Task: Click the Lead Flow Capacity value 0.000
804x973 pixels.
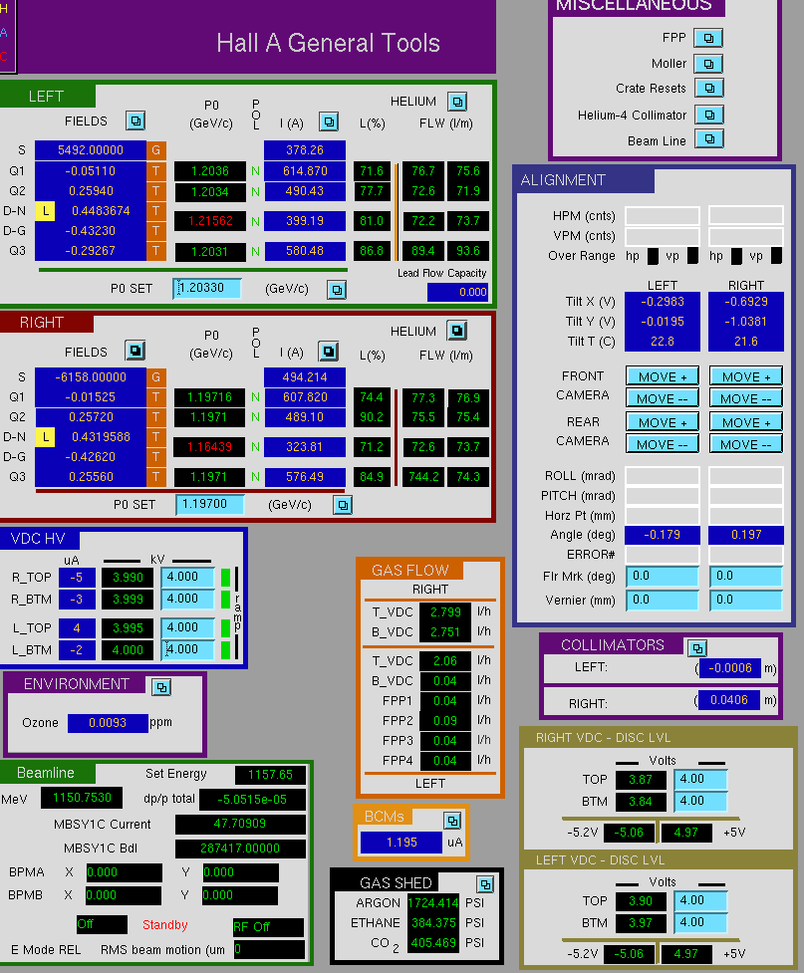Action: pos(457,292)
